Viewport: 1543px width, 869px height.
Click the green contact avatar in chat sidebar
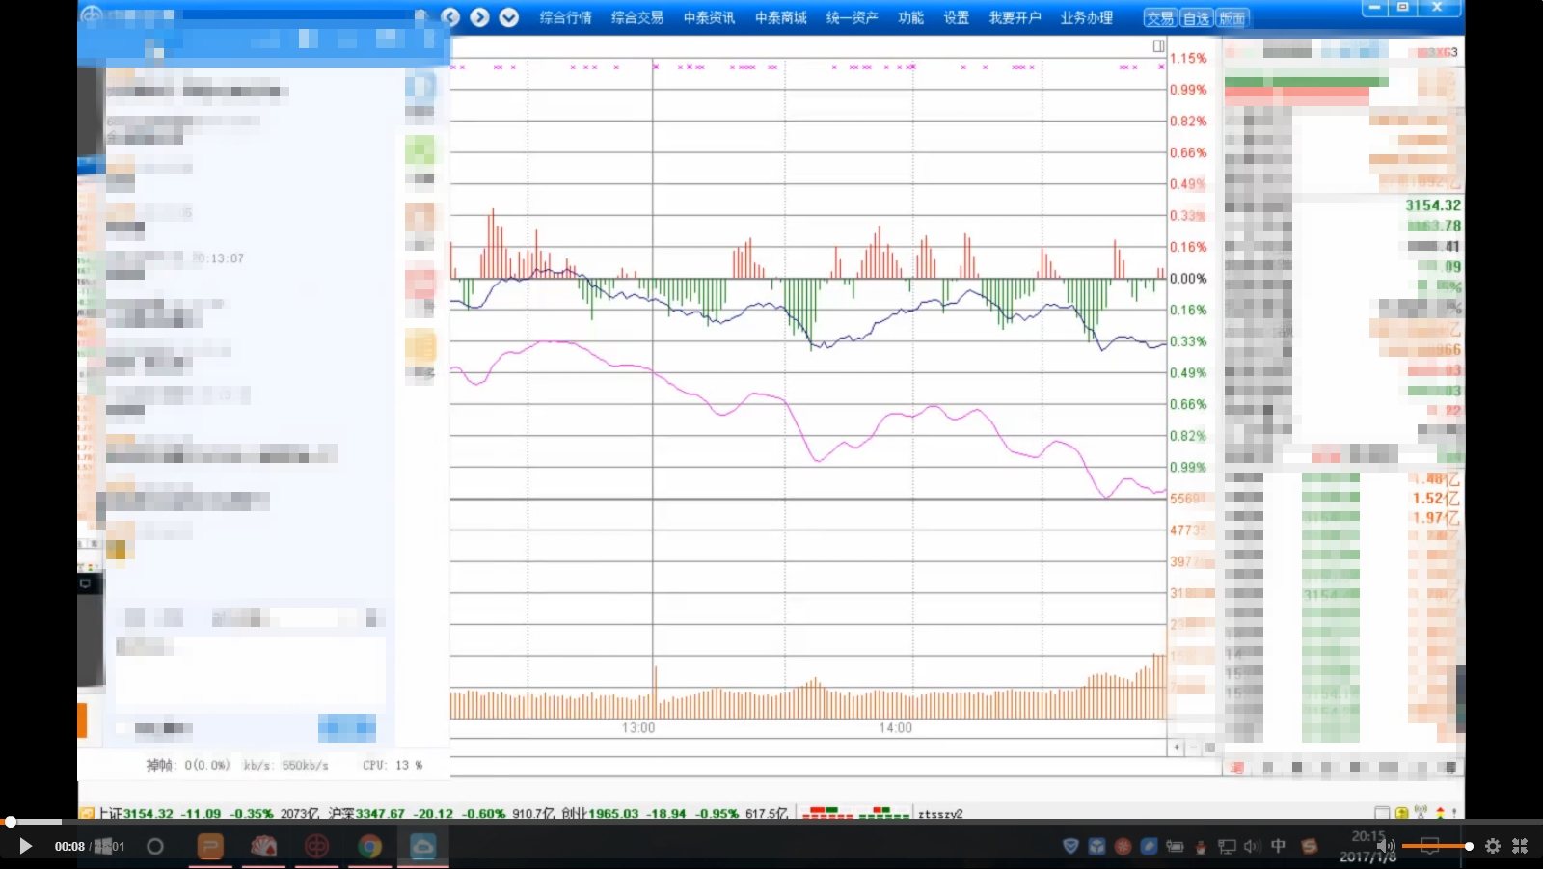point(420,150)
